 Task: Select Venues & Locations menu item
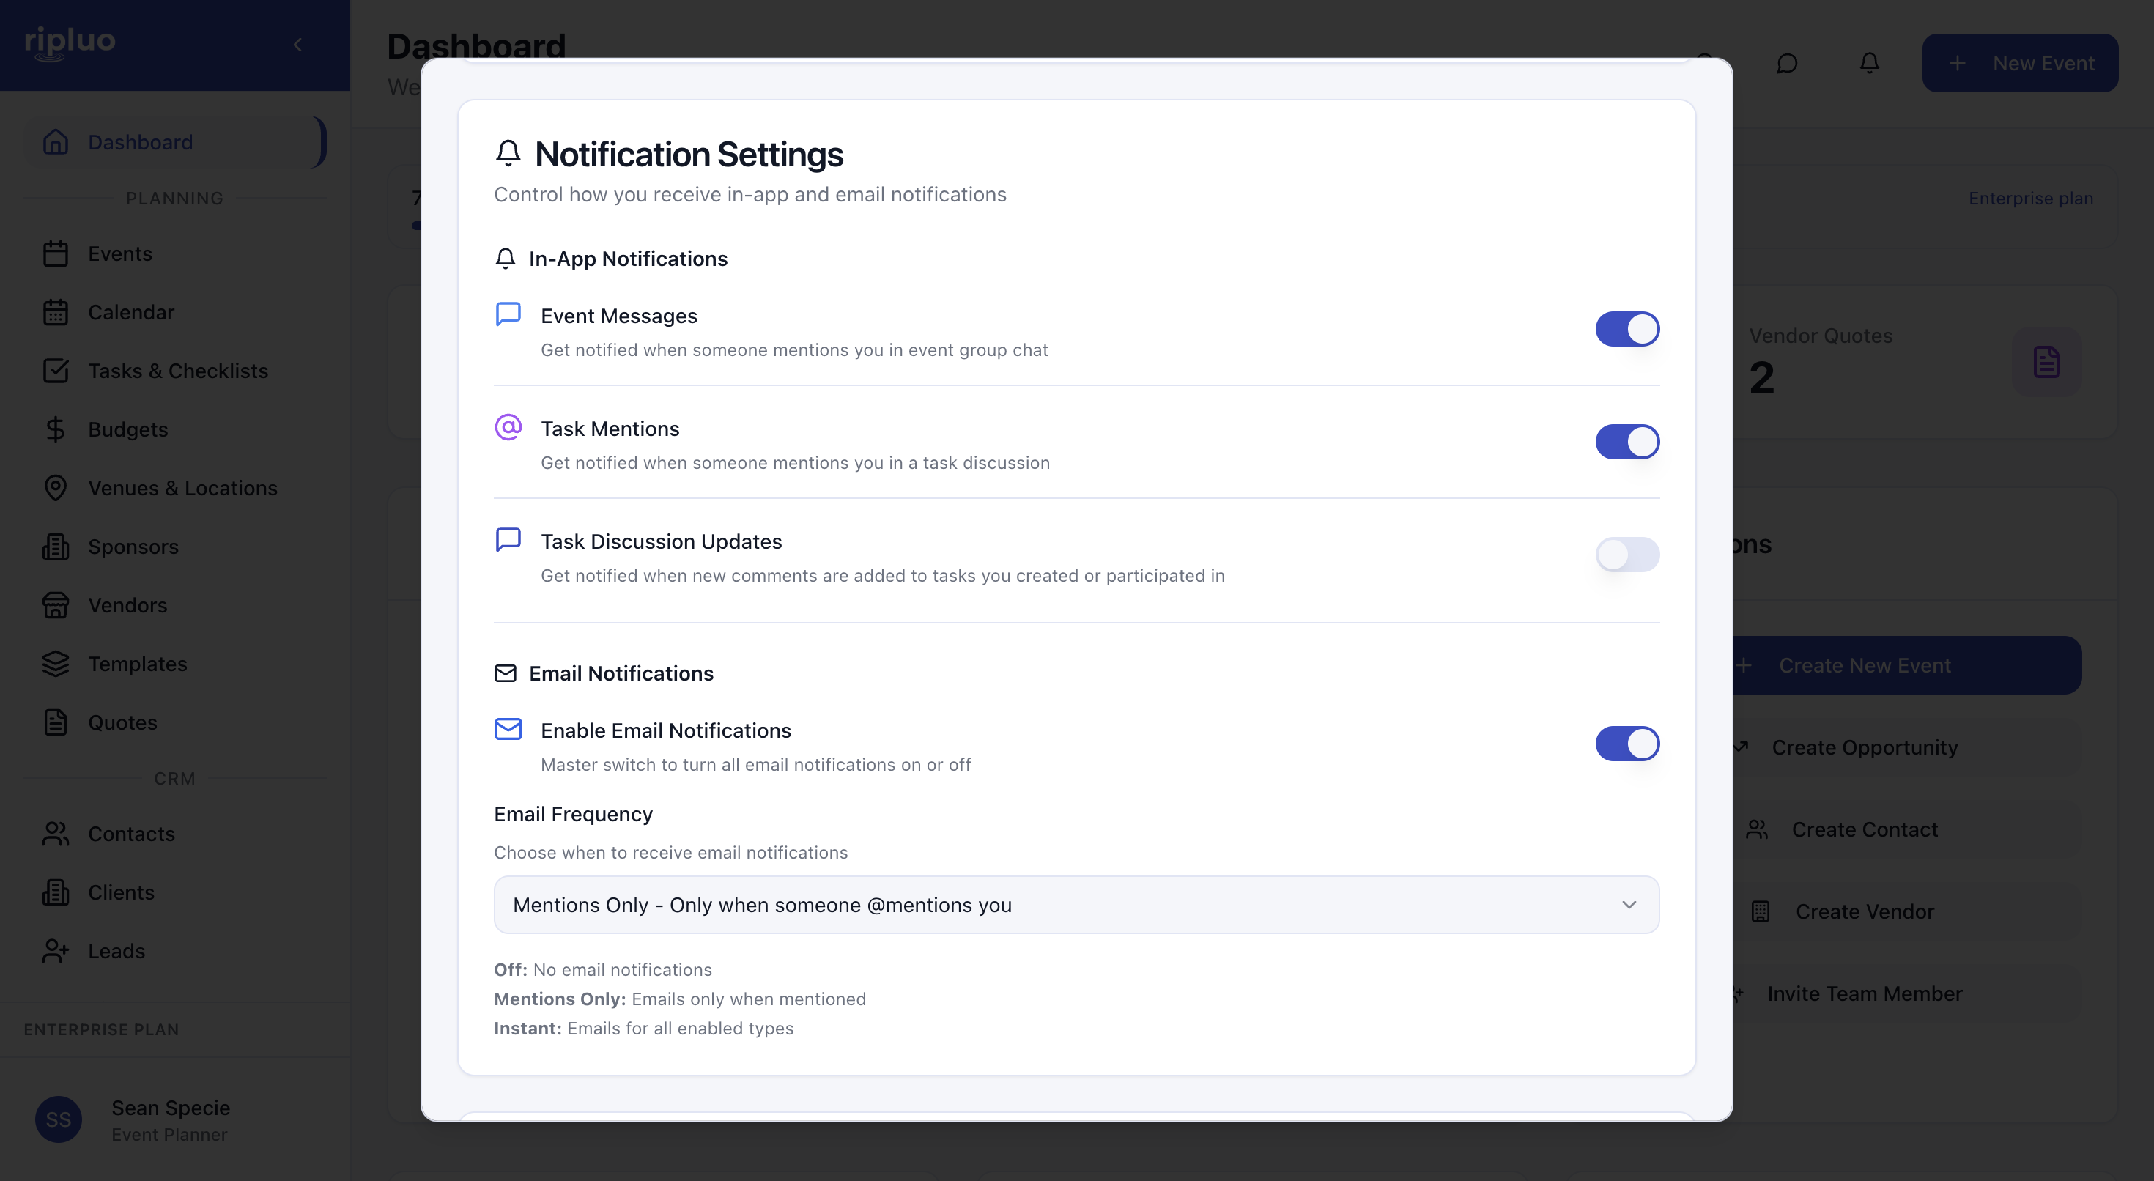tap(174, 488)
